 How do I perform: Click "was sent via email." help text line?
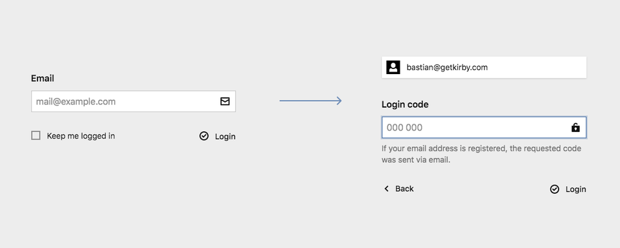pos(416,160)
